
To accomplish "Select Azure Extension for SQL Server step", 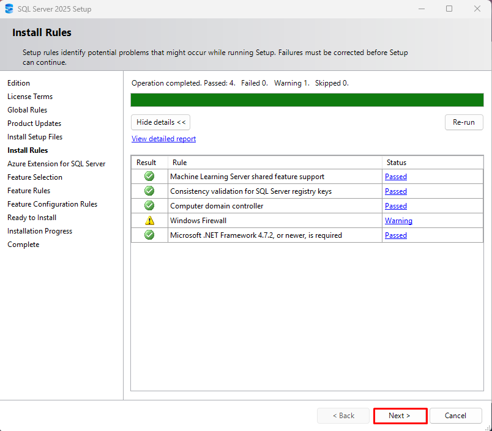I will point(56,164).
